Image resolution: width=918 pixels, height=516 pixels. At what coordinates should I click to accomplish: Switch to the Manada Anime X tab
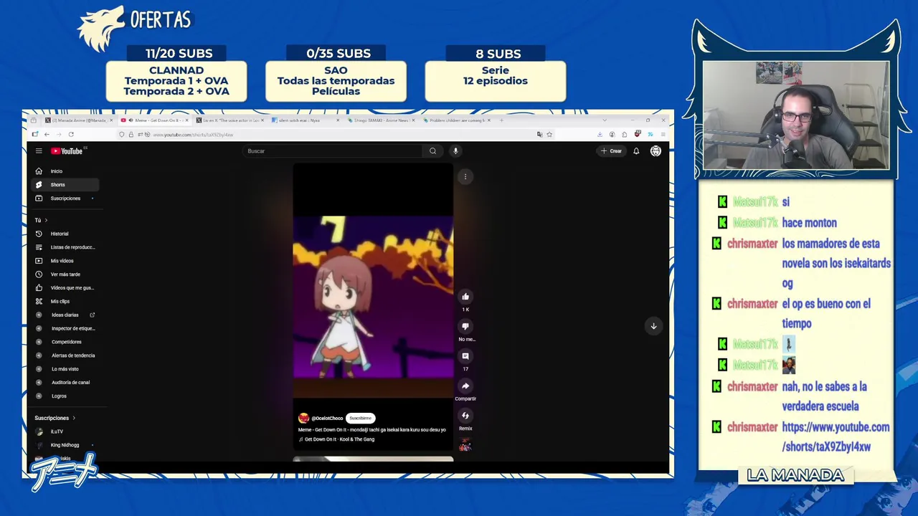tap(78, 120)
